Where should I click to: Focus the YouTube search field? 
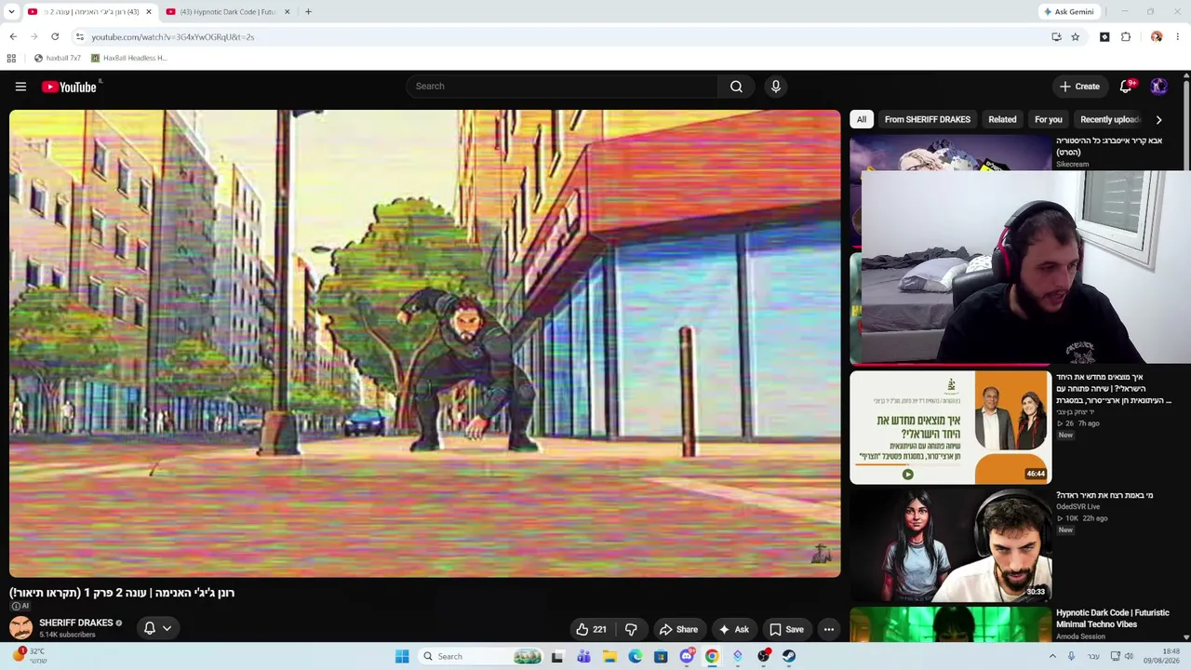click(x=561, y=87)
